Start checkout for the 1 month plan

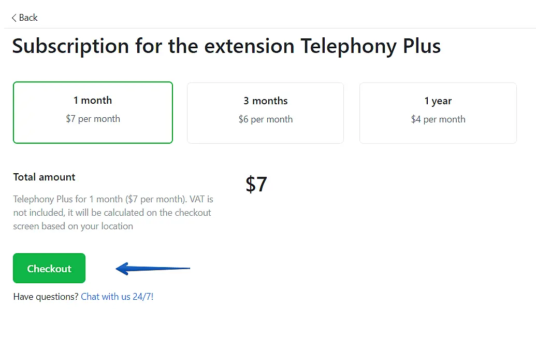(49, 268)
